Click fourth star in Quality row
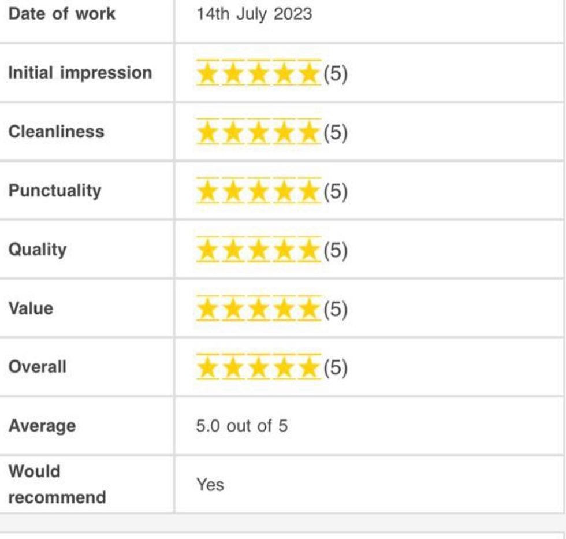 pyautogui.click(x=284, y=251)
